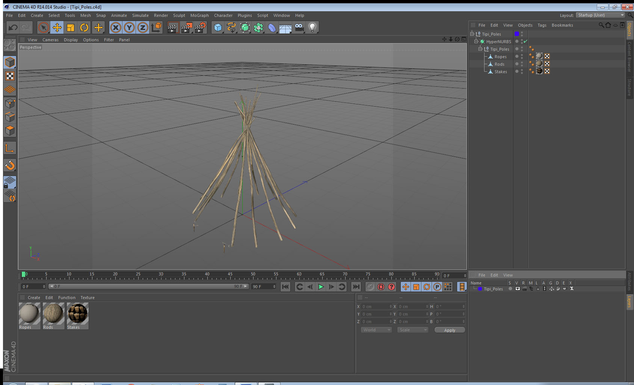Select the Live Selection tool
The image size is (634, 385).
pyautogui.click(x=44, y=27)
